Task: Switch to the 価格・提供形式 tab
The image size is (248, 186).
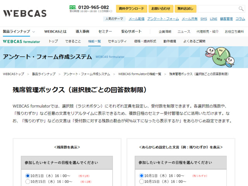Action: click(145, 41)
